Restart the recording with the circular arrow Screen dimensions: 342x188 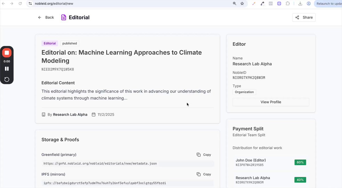(7, 79)
